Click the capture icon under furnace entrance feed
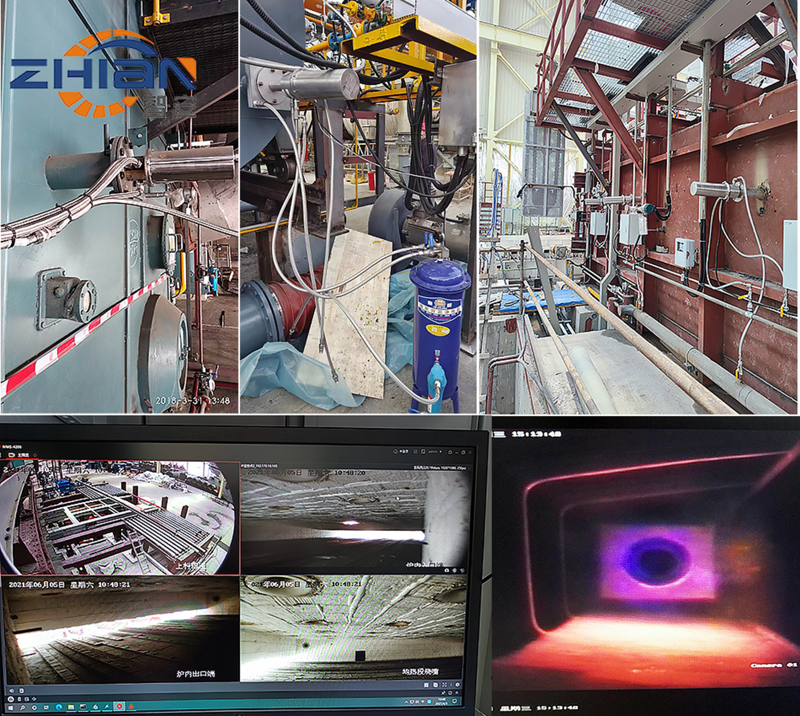Screen dimensions: 800x716 coord(447,570)
